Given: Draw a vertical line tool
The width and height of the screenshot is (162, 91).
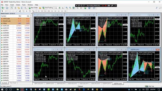Looking at the screenshot, I should (10, 11).
